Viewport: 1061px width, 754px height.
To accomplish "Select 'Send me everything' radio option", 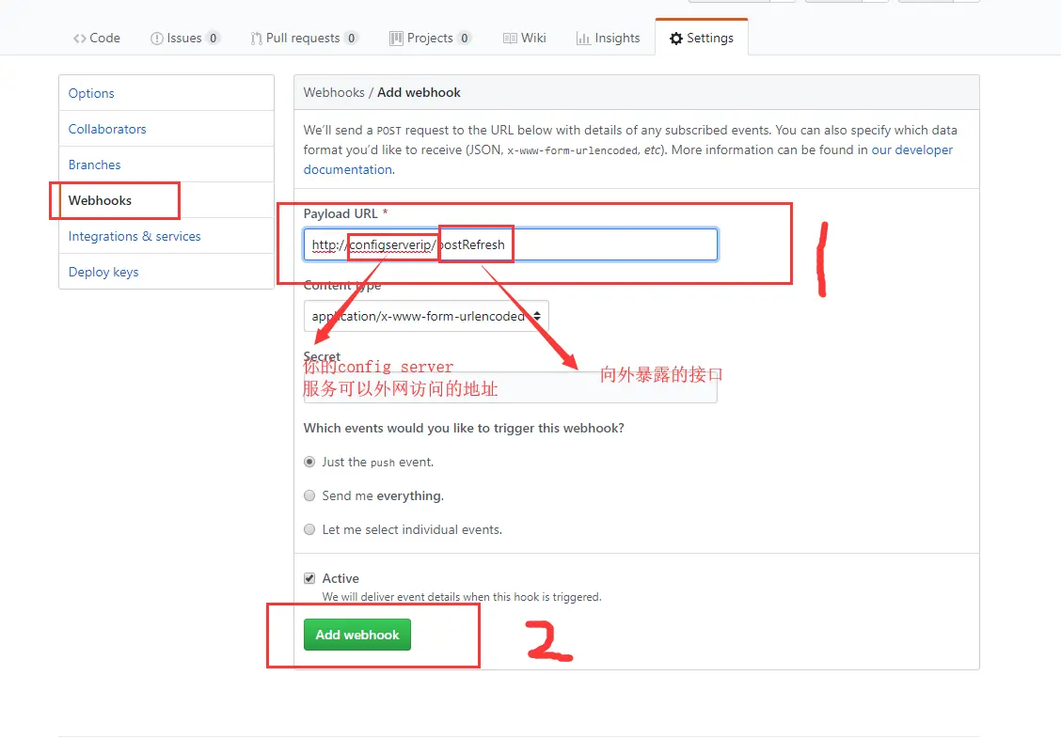I will tap(309, 495).
